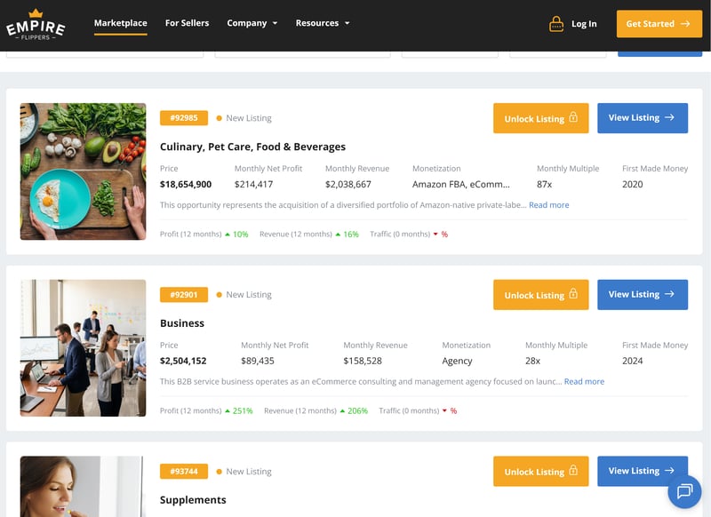
Task: Click listing ID badge #92901
Action: pyautogui.click(x=184, y=295)
